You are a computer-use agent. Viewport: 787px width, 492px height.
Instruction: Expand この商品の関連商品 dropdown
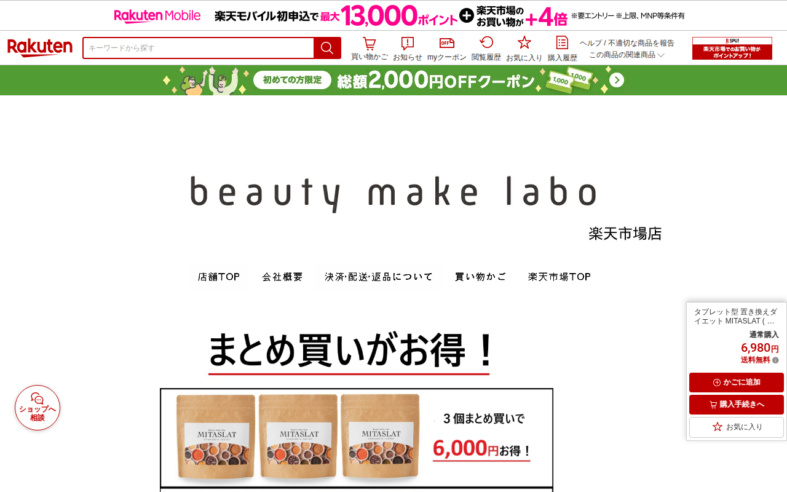(627, 55)
